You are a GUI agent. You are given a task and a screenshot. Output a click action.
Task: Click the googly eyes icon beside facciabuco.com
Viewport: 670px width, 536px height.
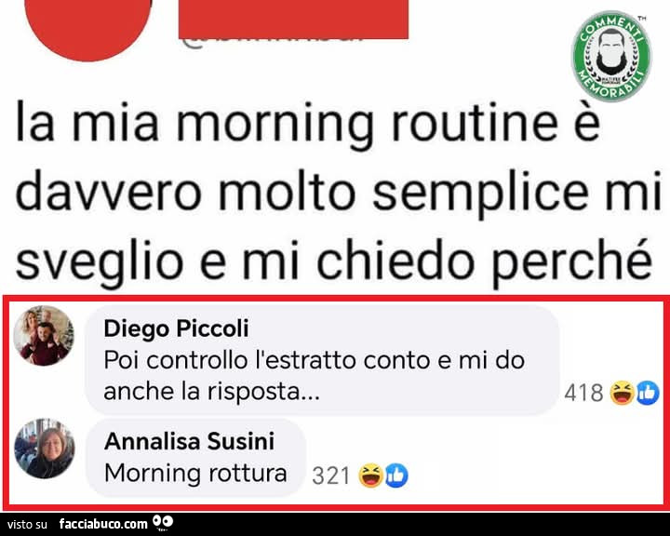tap(163, 522)
